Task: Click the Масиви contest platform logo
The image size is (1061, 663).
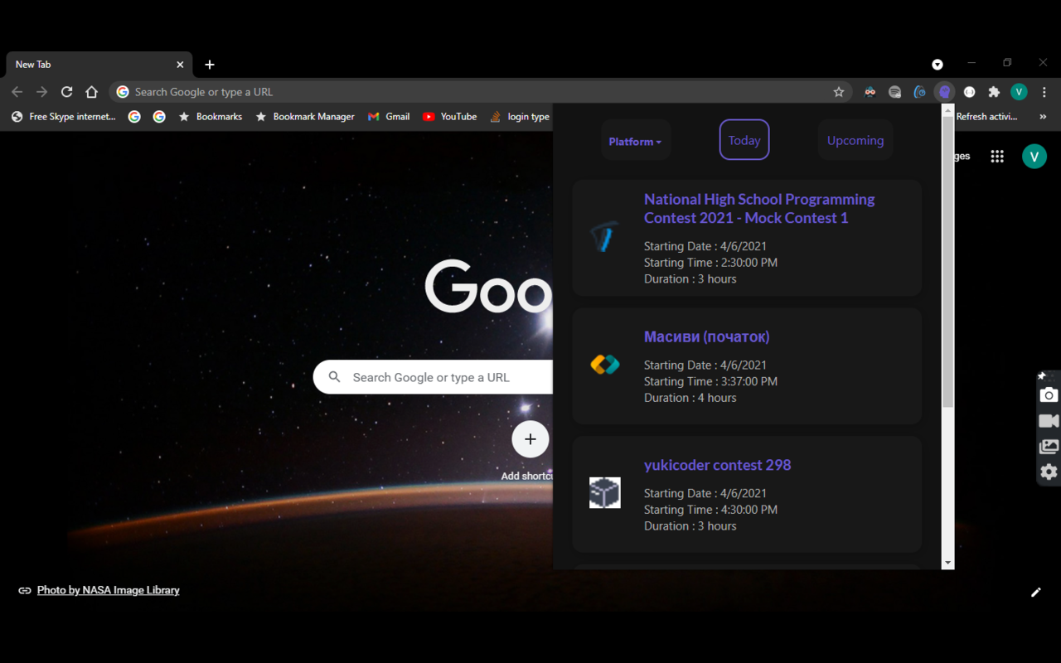Action: click(605, 365)
